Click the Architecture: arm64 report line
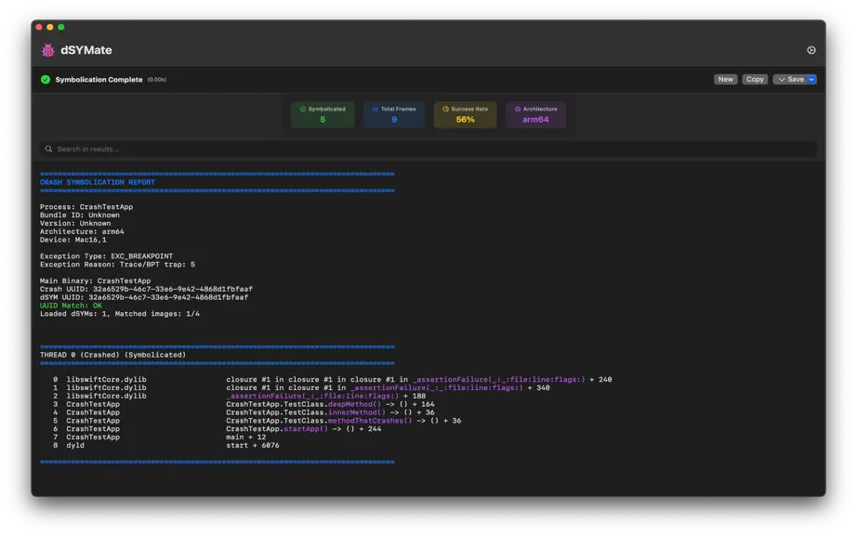 click(82, 231)
